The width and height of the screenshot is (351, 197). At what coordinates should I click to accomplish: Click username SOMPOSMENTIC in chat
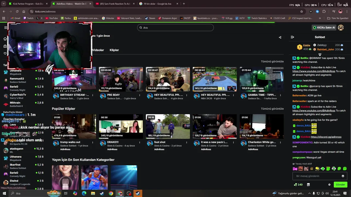[302, 143]
